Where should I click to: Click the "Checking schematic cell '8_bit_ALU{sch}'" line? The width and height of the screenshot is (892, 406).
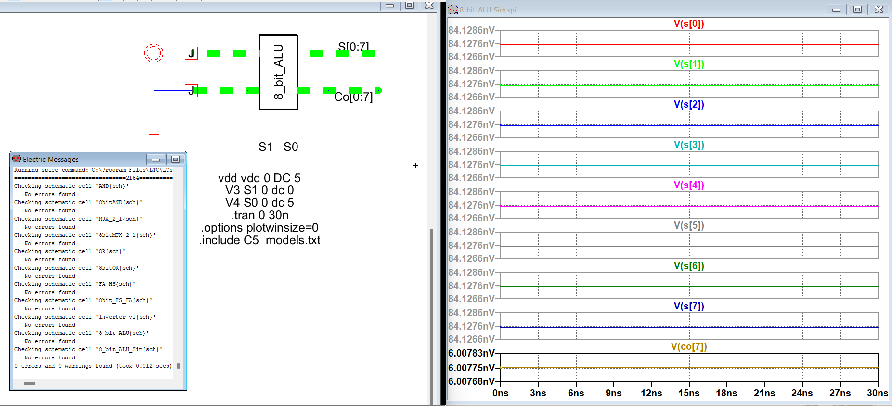point(82,333)
